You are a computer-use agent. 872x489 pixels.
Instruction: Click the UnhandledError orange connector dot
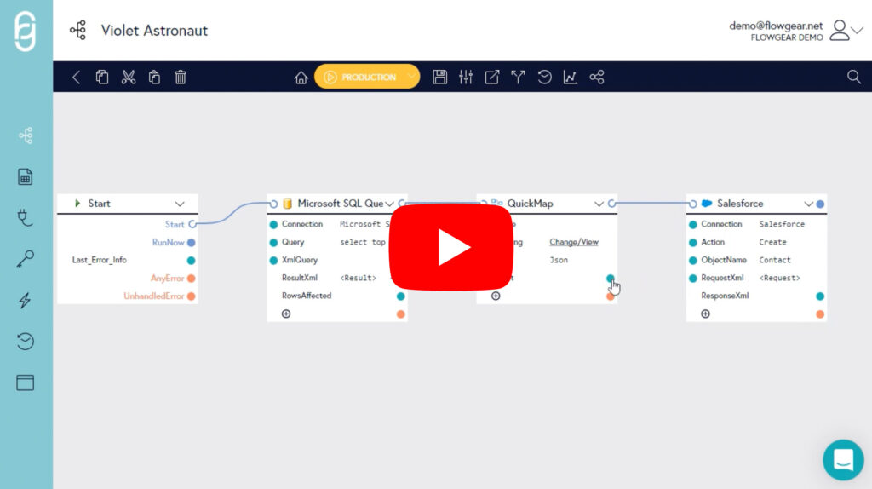coord(192,296)
